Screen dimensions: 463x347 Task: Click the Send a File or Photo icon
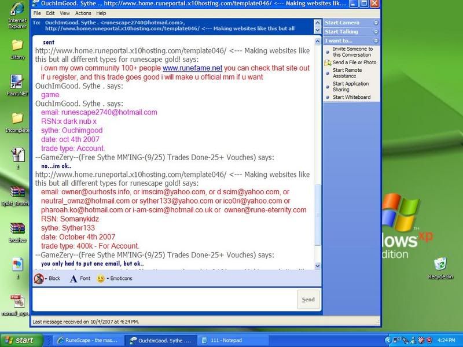coord(328,62)
